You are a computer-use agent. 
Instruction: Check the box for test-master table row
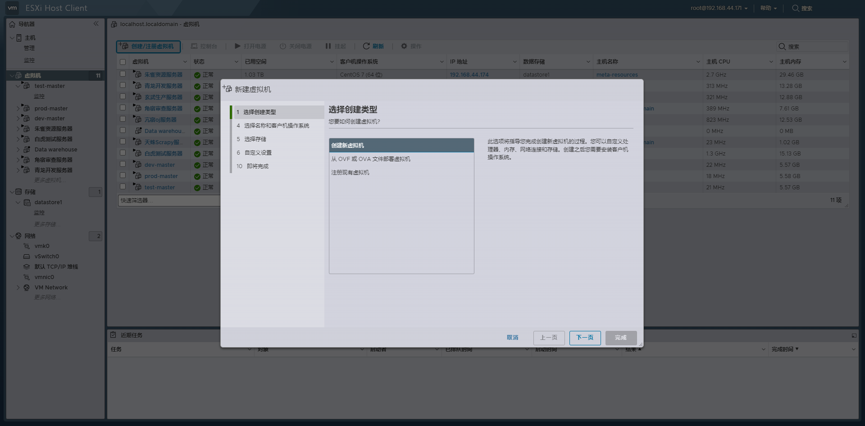pos(123,186)
